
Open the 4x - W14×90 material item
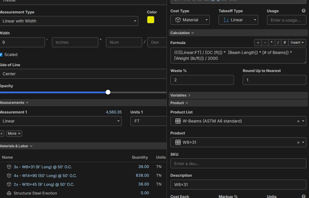tap(45, 176)
